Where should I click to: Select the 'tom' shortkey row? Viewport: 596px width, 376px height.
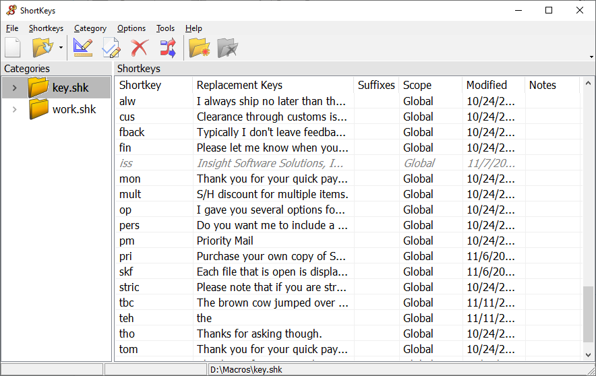click(x=348, y=350)
